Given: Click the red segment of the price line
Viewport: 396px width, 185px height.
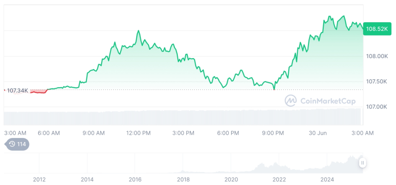Looking at the screenshot, I should tap(38, 92).
